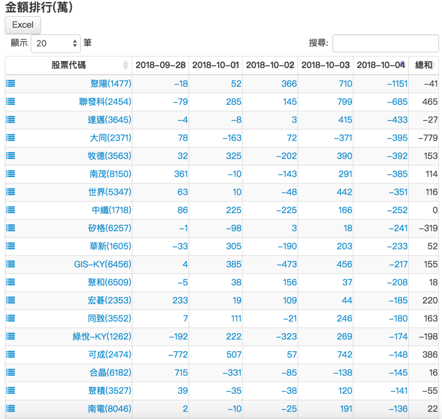
Task: Open the entries-per-page dropdown showing 20
Action: coord(55,42)
